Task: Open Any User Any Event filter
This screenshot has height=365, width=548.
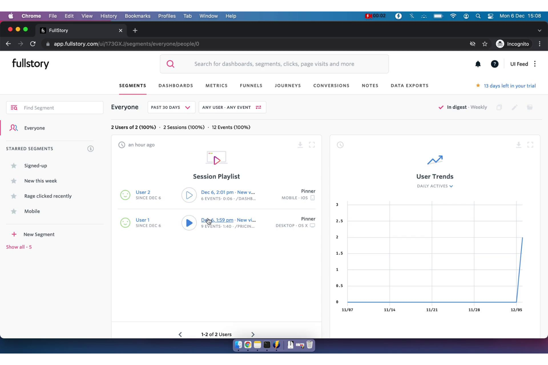Action: pos(232,107)
